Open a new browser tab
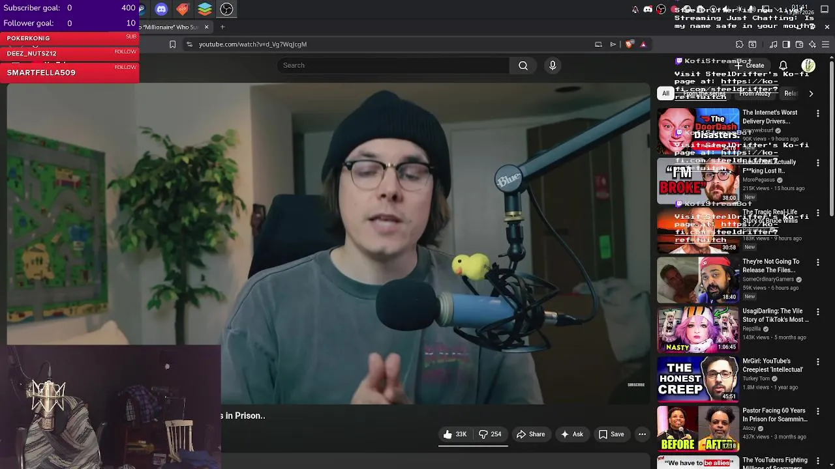 coord(222,27)
